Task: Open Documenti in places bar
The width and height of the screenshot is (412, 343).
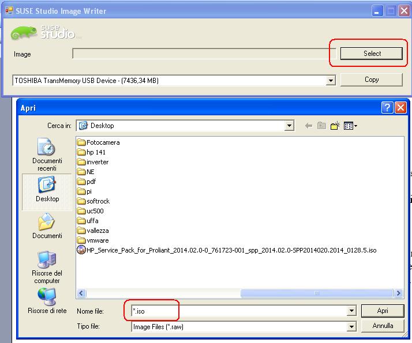Action: (x=47, y=226)
